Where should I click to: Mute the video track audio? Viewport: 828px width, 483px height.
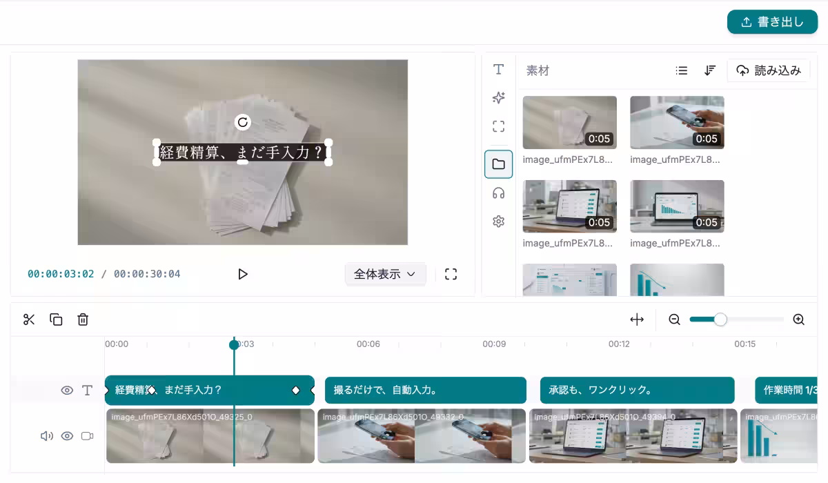[x=47, y=436]
